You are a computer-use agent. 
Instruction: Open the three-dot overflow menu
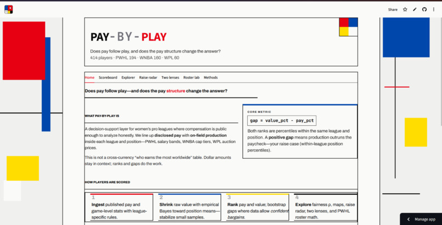point(434,9)
